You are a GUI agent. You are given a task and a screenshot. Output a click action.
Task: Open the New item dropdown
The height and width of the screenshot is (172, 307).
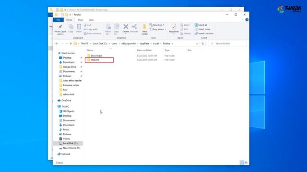(x=157, y=25)
